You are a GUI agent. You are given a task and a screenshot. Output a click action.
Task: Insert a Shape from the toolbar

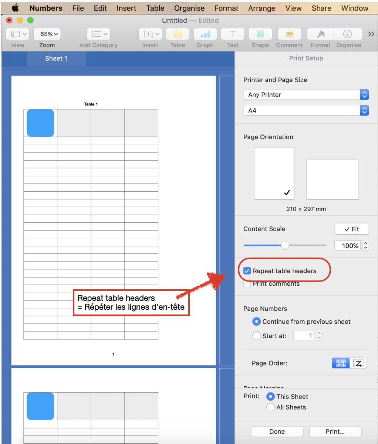click(260, 34)
